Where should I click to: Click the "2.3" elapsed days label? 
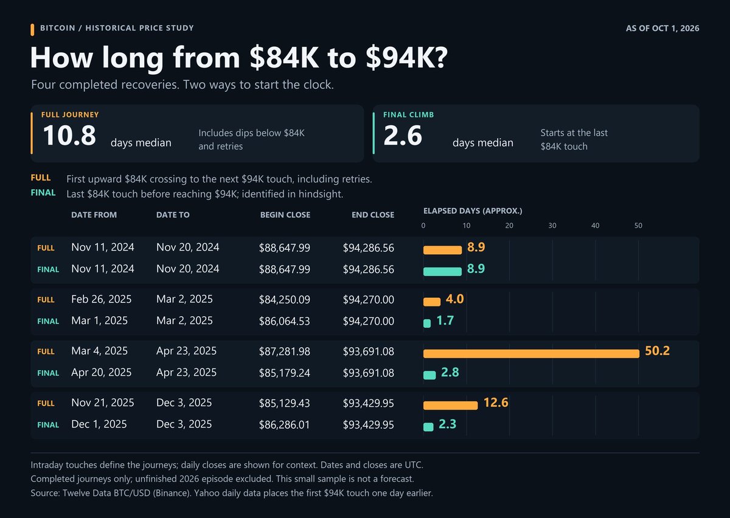tap(448, 424)
